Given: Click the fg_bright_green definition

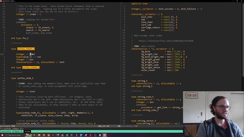Looking at the screenshot, I should click(x=163, y=59).
